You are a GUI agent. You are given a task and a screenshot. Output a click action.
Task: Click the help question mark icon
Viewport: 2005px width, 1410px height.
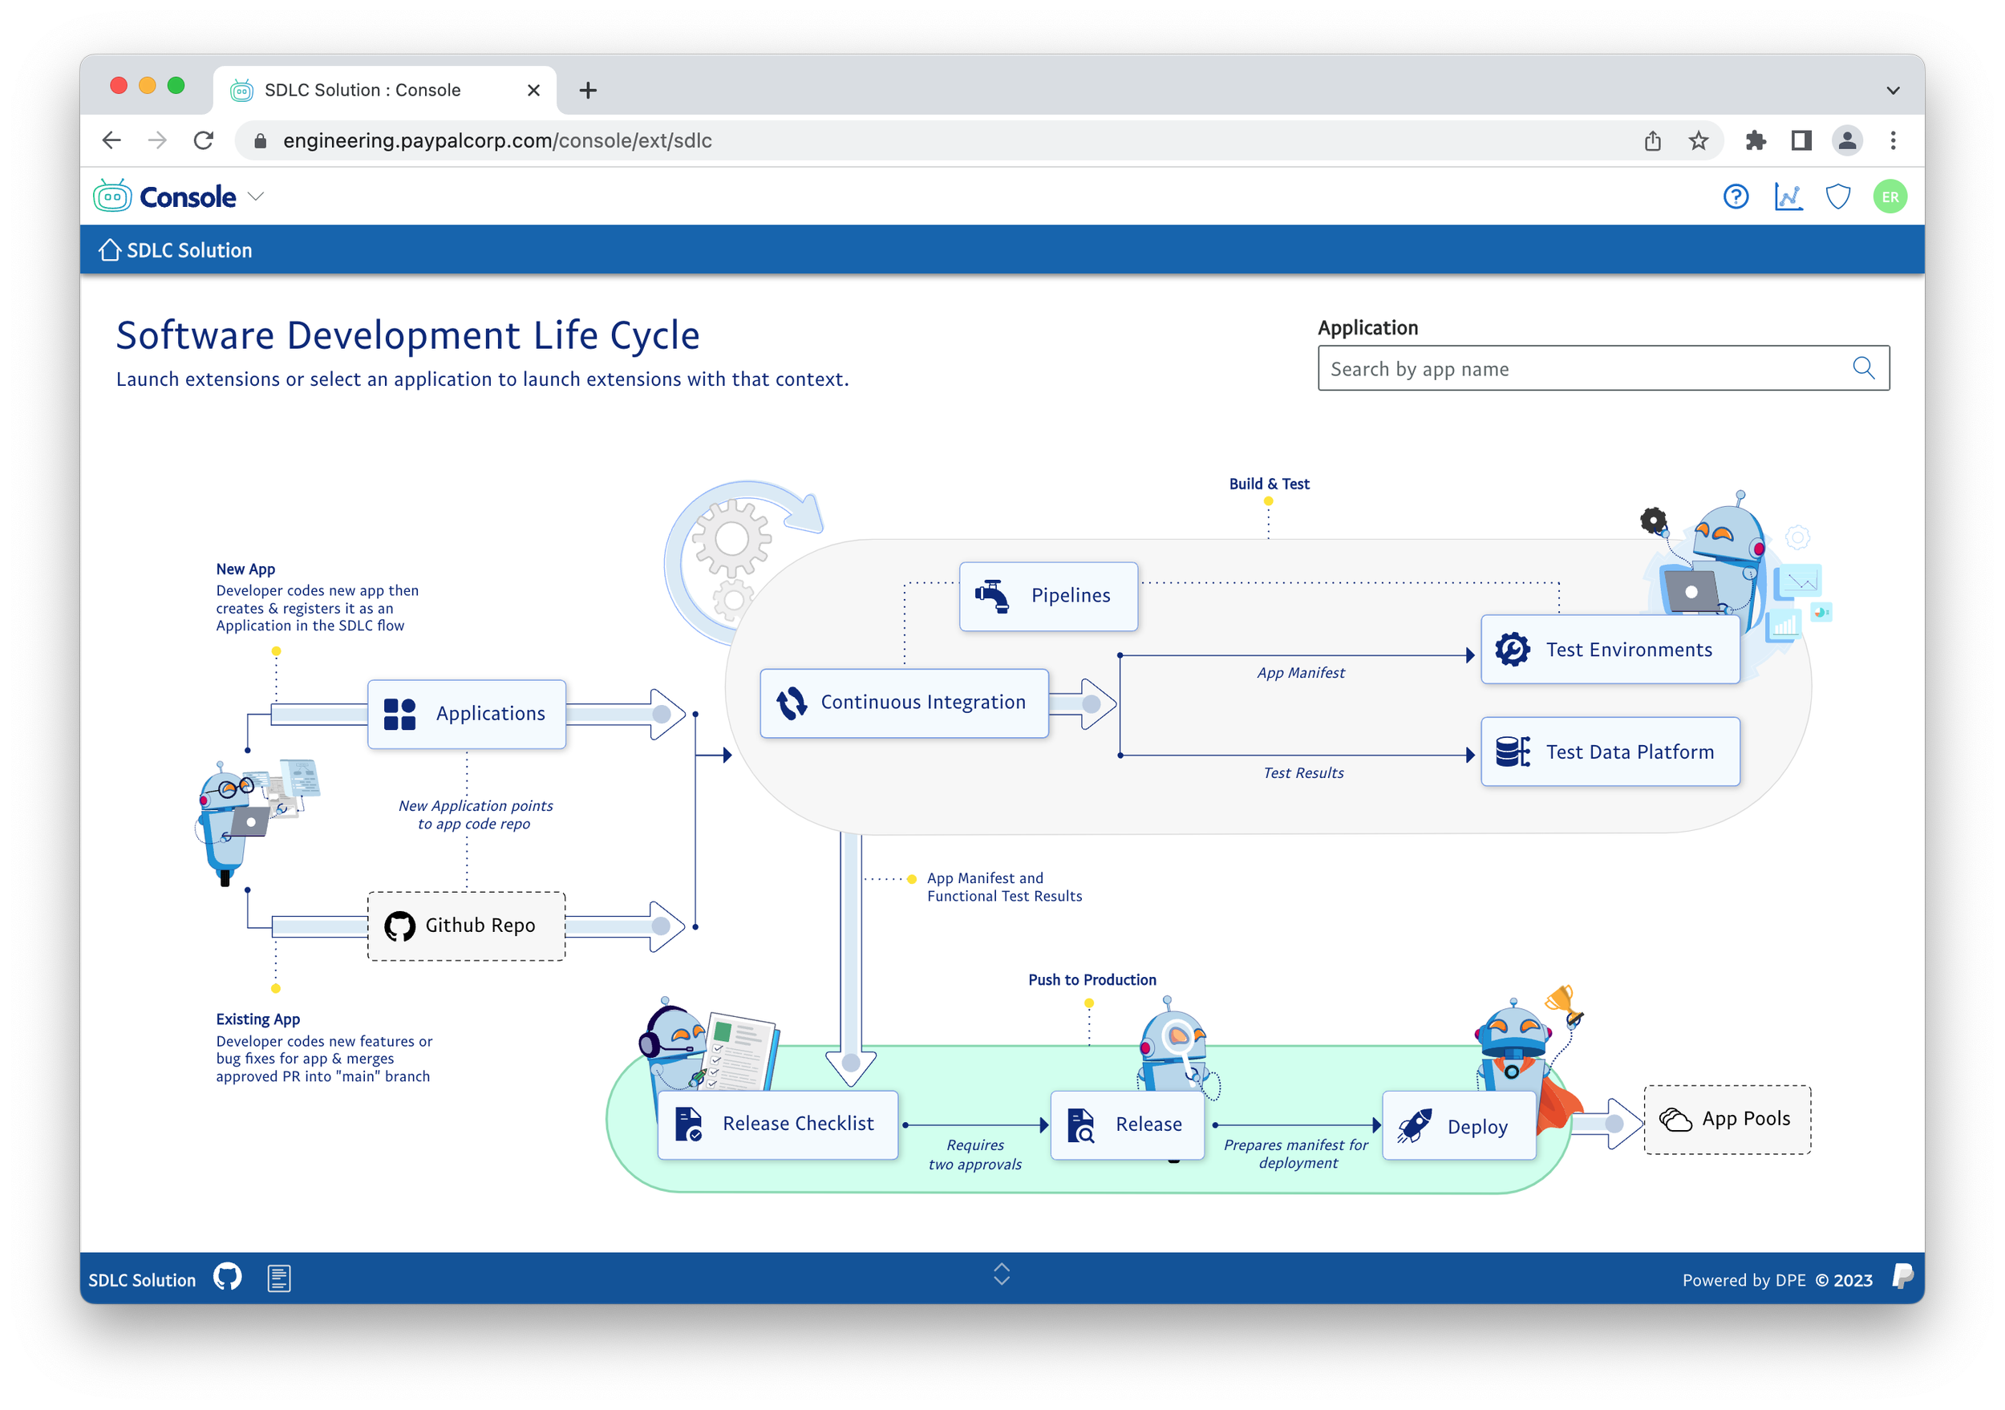click(x=1736, y=197)
